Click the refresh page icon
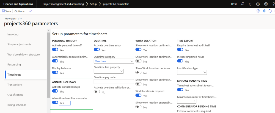The width and height of the screenshot is (275, 113). (270, 11)
